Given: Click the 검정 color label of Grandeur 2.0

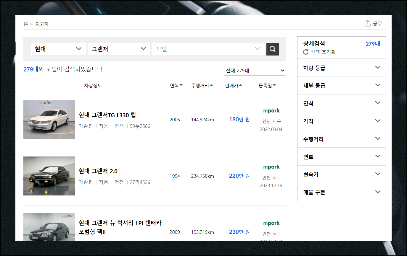Looking at the screenshot, I should click(x=119, y=182).
